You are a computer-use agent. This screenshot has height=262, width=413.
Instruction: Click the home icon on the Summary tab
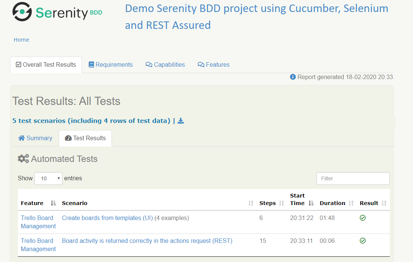[x=22, y=138]
